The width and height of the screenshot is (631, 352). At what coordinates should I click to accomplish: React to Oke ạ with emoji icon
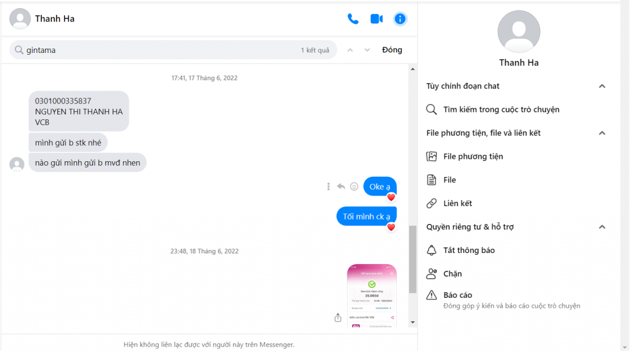coord(354,186)
